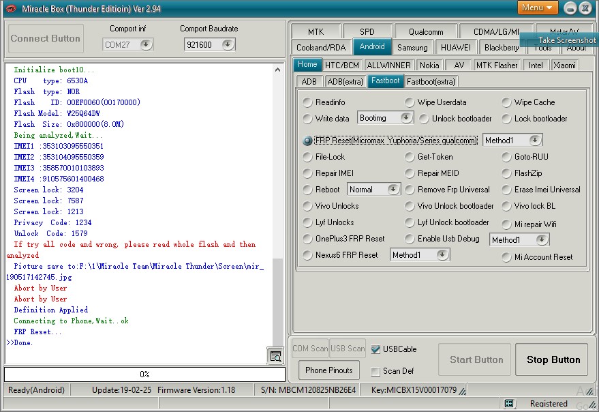
Task: Open the Nexus6 FRP Reset Method1 dropdown
Action: click(442, 254)
